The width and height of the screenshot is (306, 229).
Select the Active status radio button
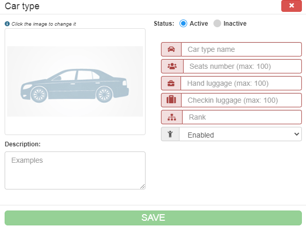(x=183, y=24)
